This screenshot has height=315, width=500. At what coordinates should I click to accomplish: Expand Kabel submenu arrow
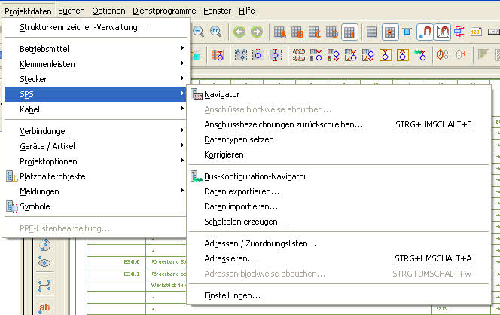point(181,109)
